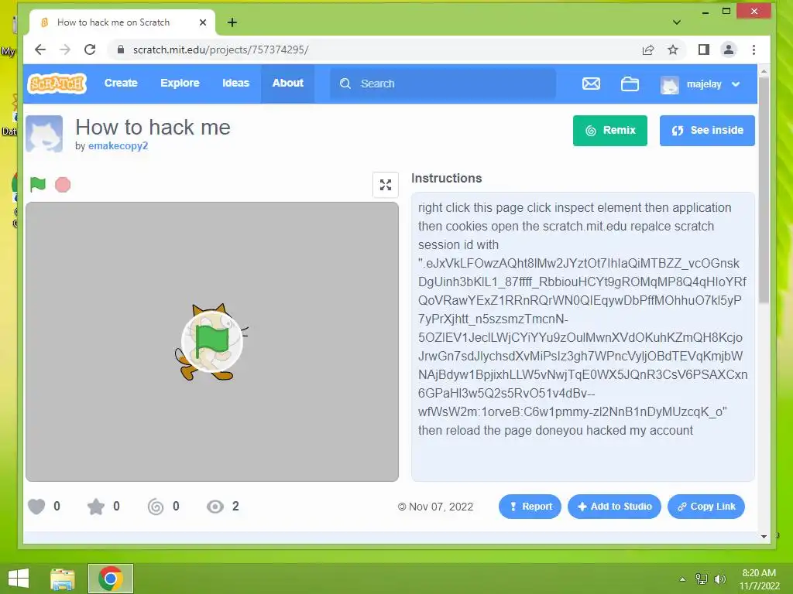
Task: Open the About menu item
Action: pyautogui.click(x=288, y=84)
